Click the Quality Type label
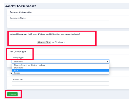The width and height of the screenshot is (136, 104). point(18,58)
